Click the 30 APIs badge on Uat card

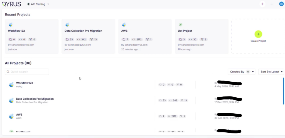(x=193, y=39)
